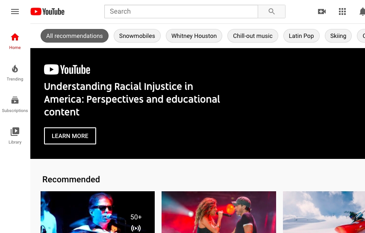This screenshot has height=233, width=365.
Task: Filter by the Snowmobiles chip
Action: click(137, 36)
